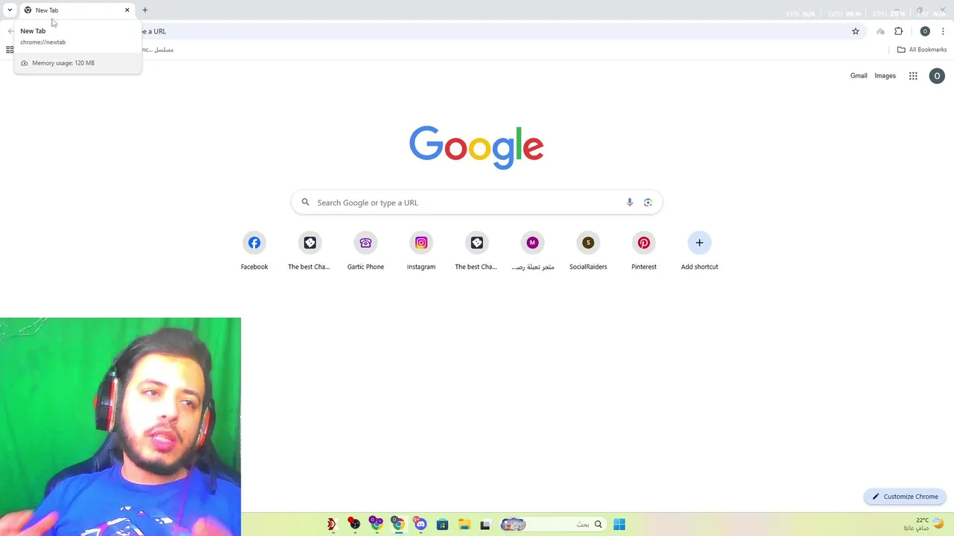Open the Gmail link
The width and height of the screenshot is (954, 536).
[859, 76]
